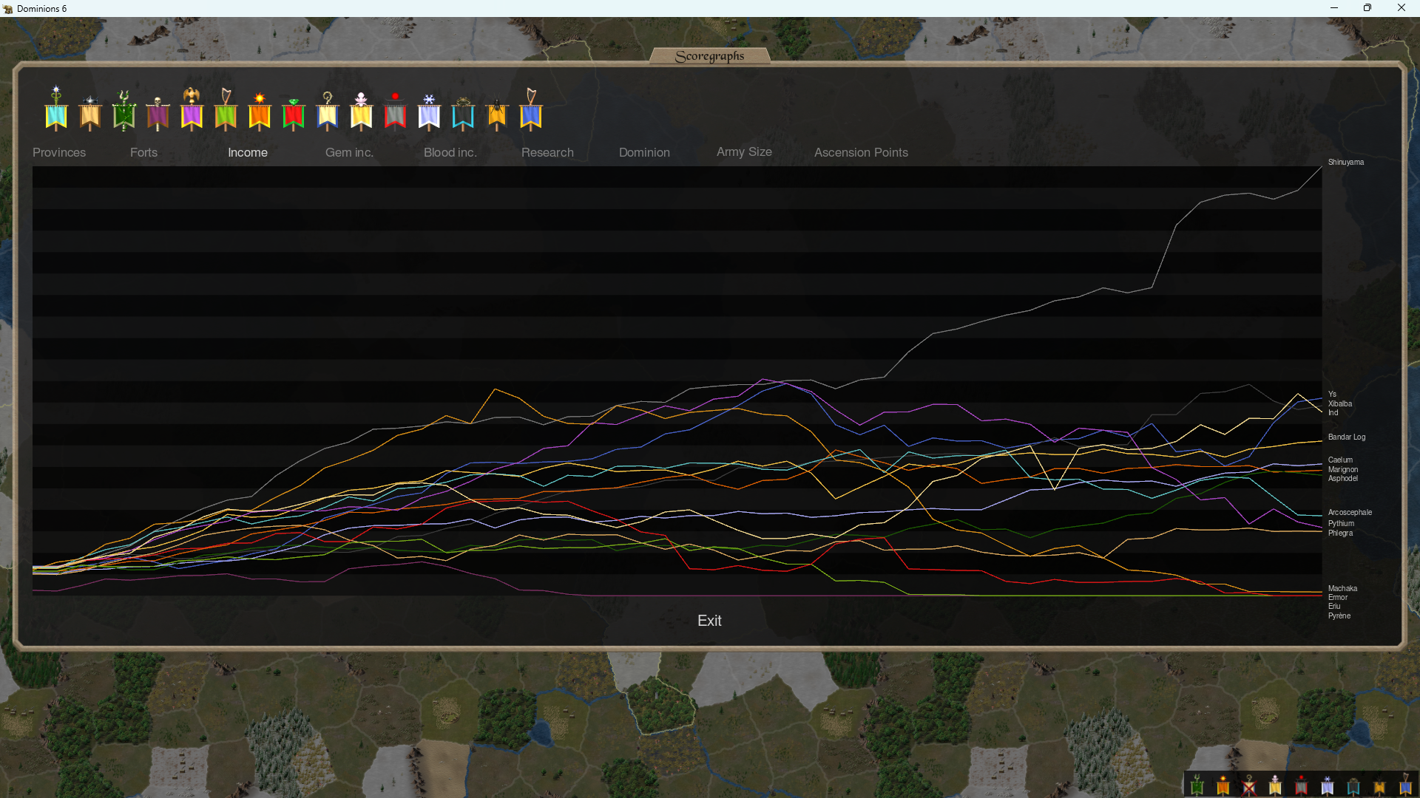1420x798 pixels.
Task: Toggle the red banner with green gem
Action: tap(294, 115)
